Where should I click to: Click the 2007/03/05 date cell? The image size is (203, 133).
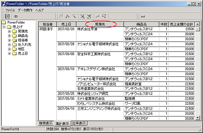[66, 59]
